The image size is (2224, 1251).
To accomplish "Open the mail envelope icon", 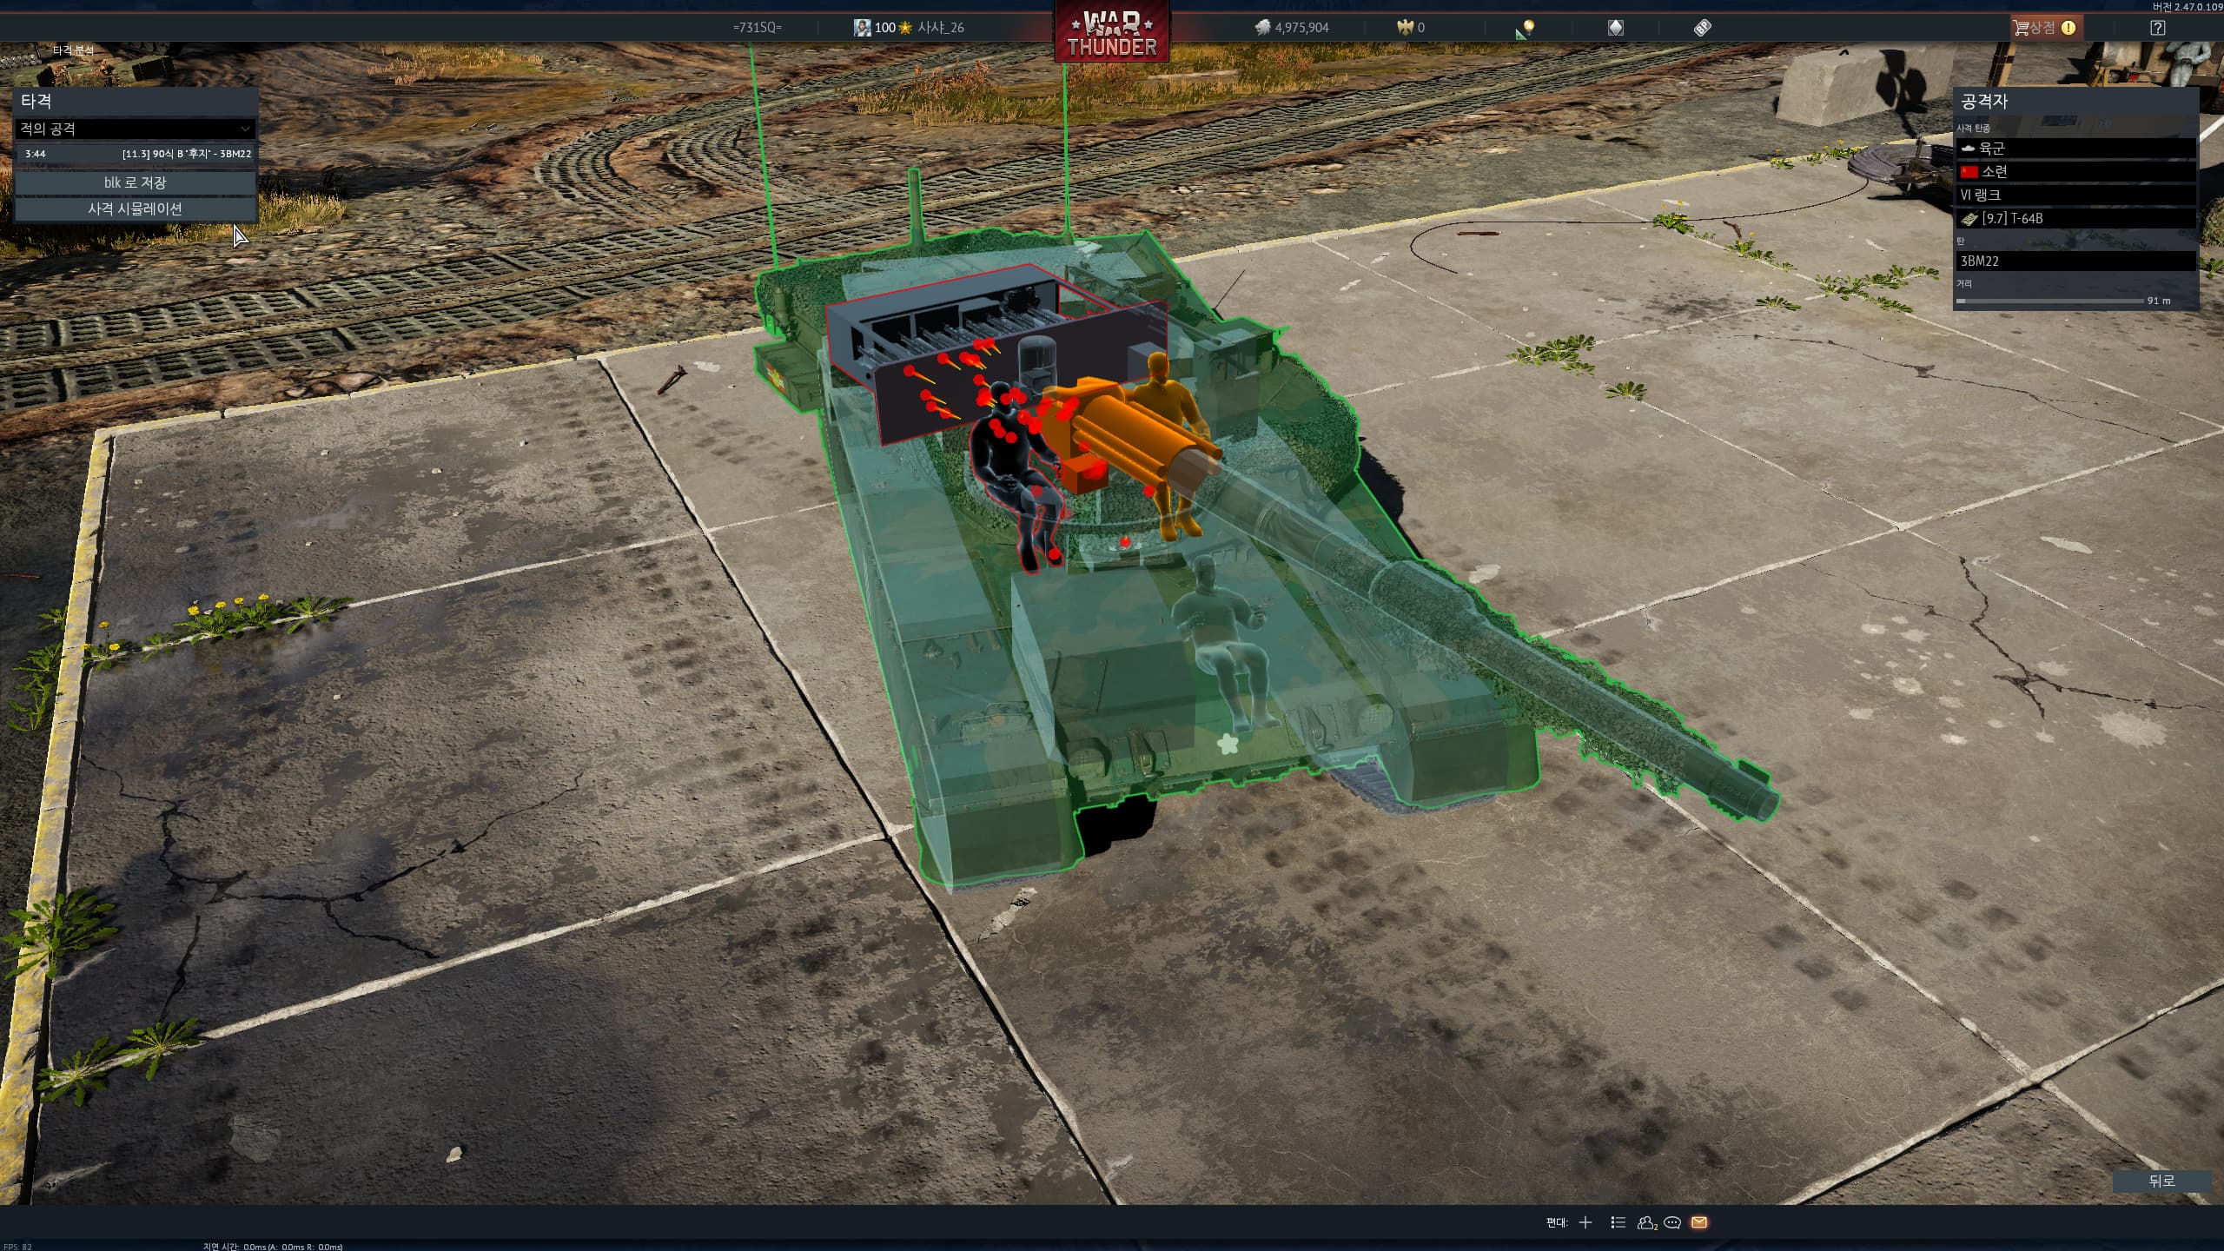I will pos(1699,1222).
